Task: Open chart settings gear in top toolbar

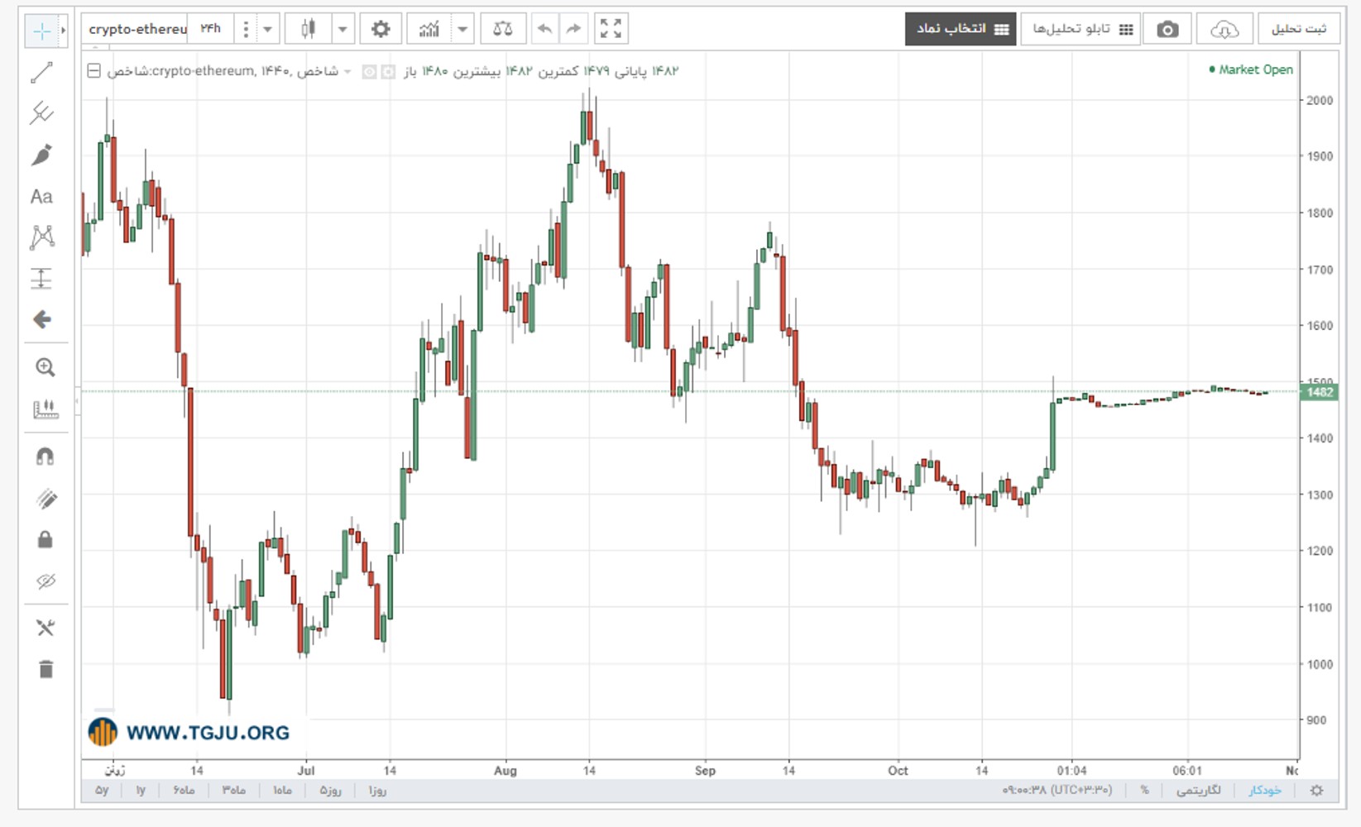Action: (381, 29)
